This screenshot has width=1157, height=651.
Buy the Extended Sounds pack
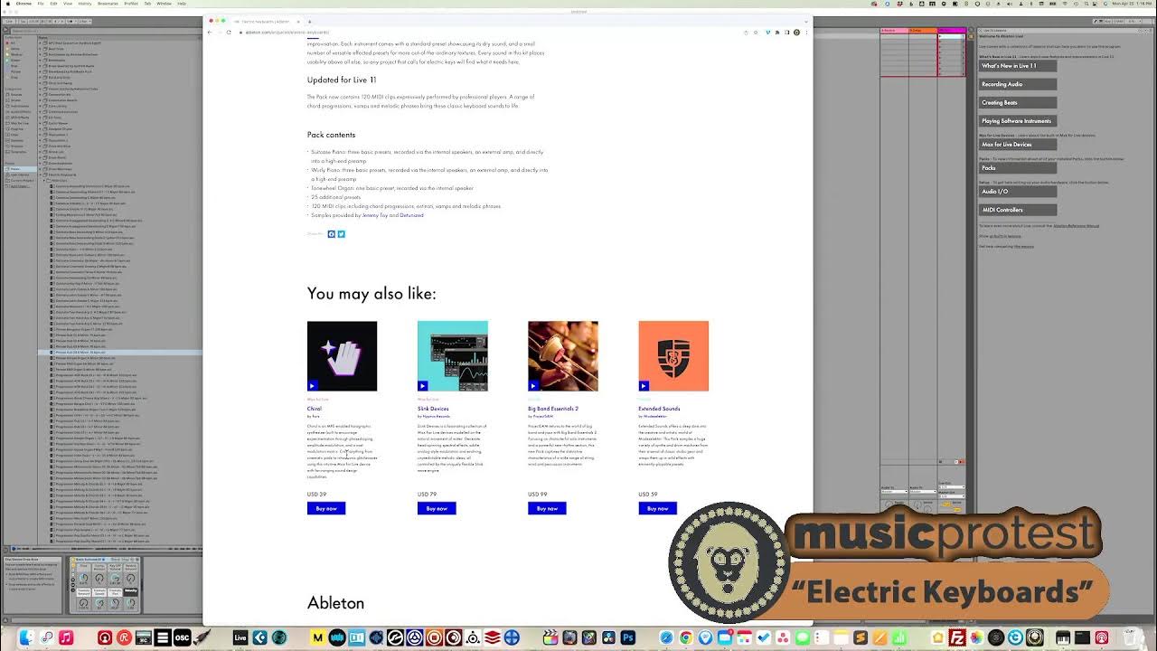657,508
